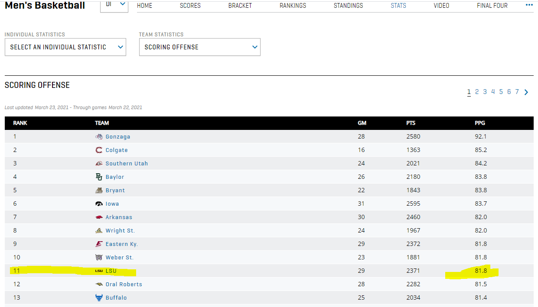The width and height of the screenshot is (538, 307).
Task: Click the Southern Utah team logo icon
Action: point(99,163)
